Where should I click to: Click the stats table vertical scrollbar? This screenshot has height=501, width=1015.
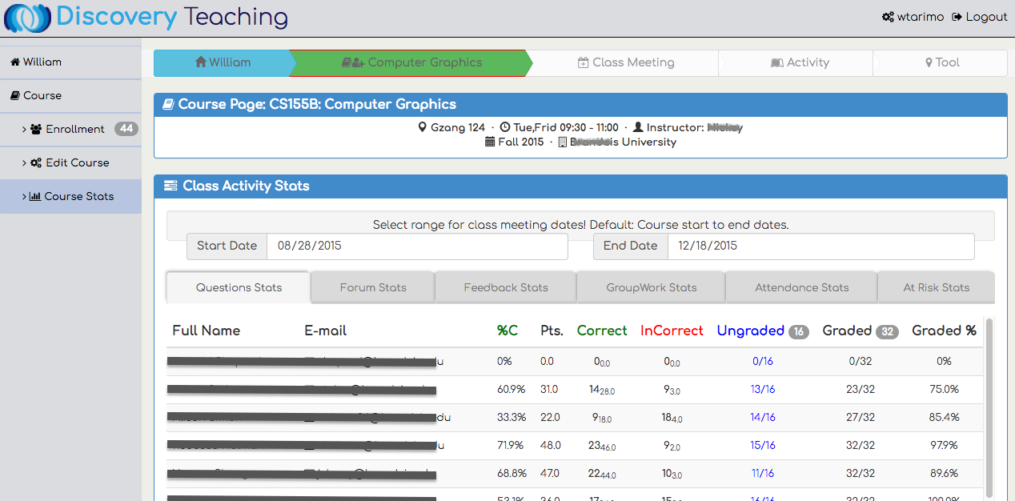tap(989, 408)
